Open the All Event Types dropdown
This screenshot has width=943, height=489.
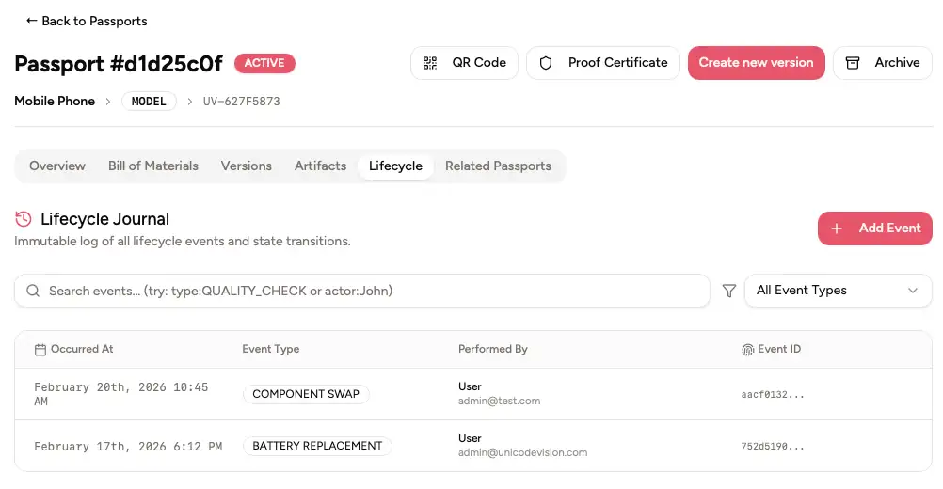(838, 291)
